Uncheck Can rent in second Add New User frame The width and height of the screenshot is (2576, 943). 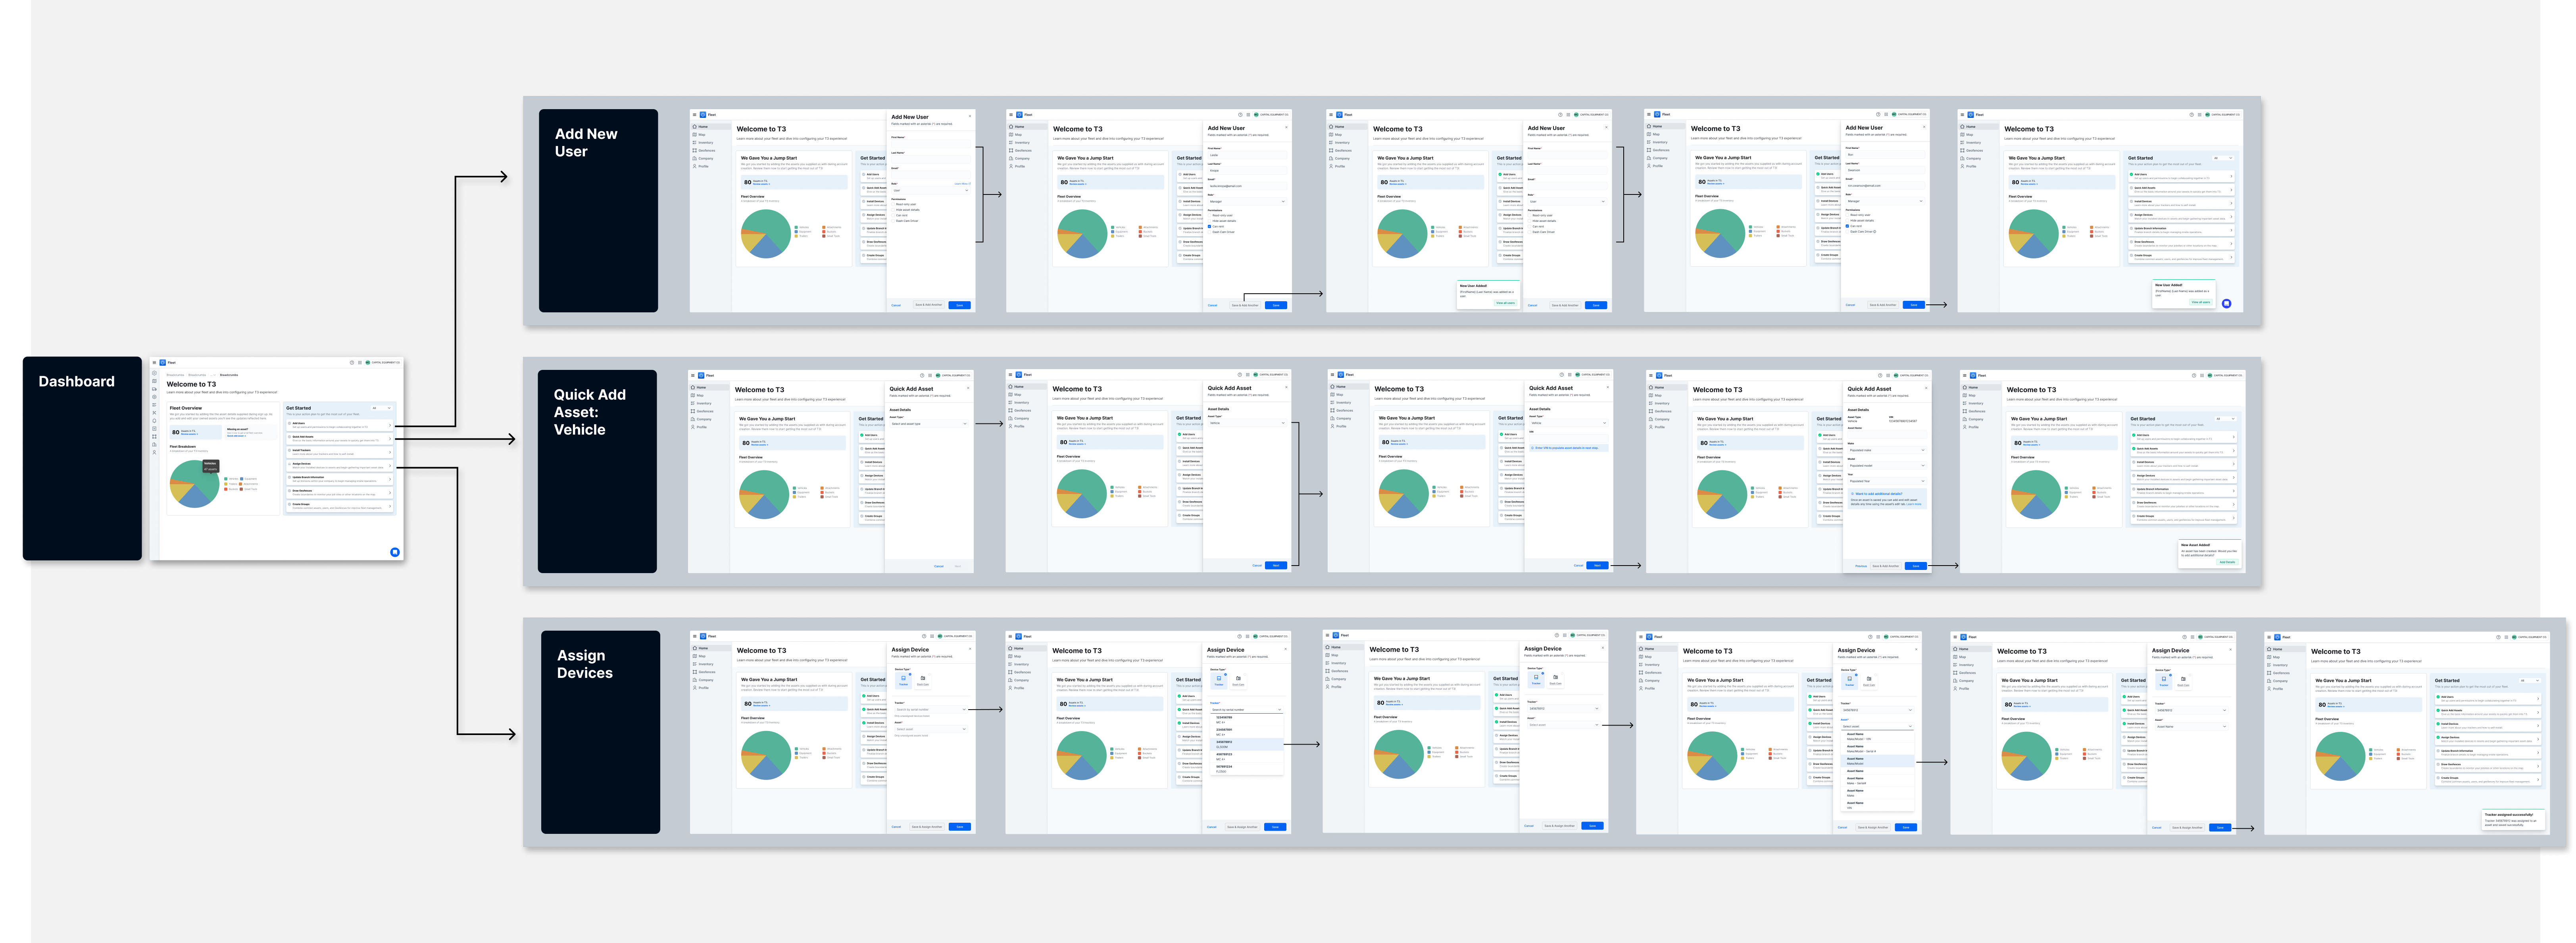[x=1209, y=227]
